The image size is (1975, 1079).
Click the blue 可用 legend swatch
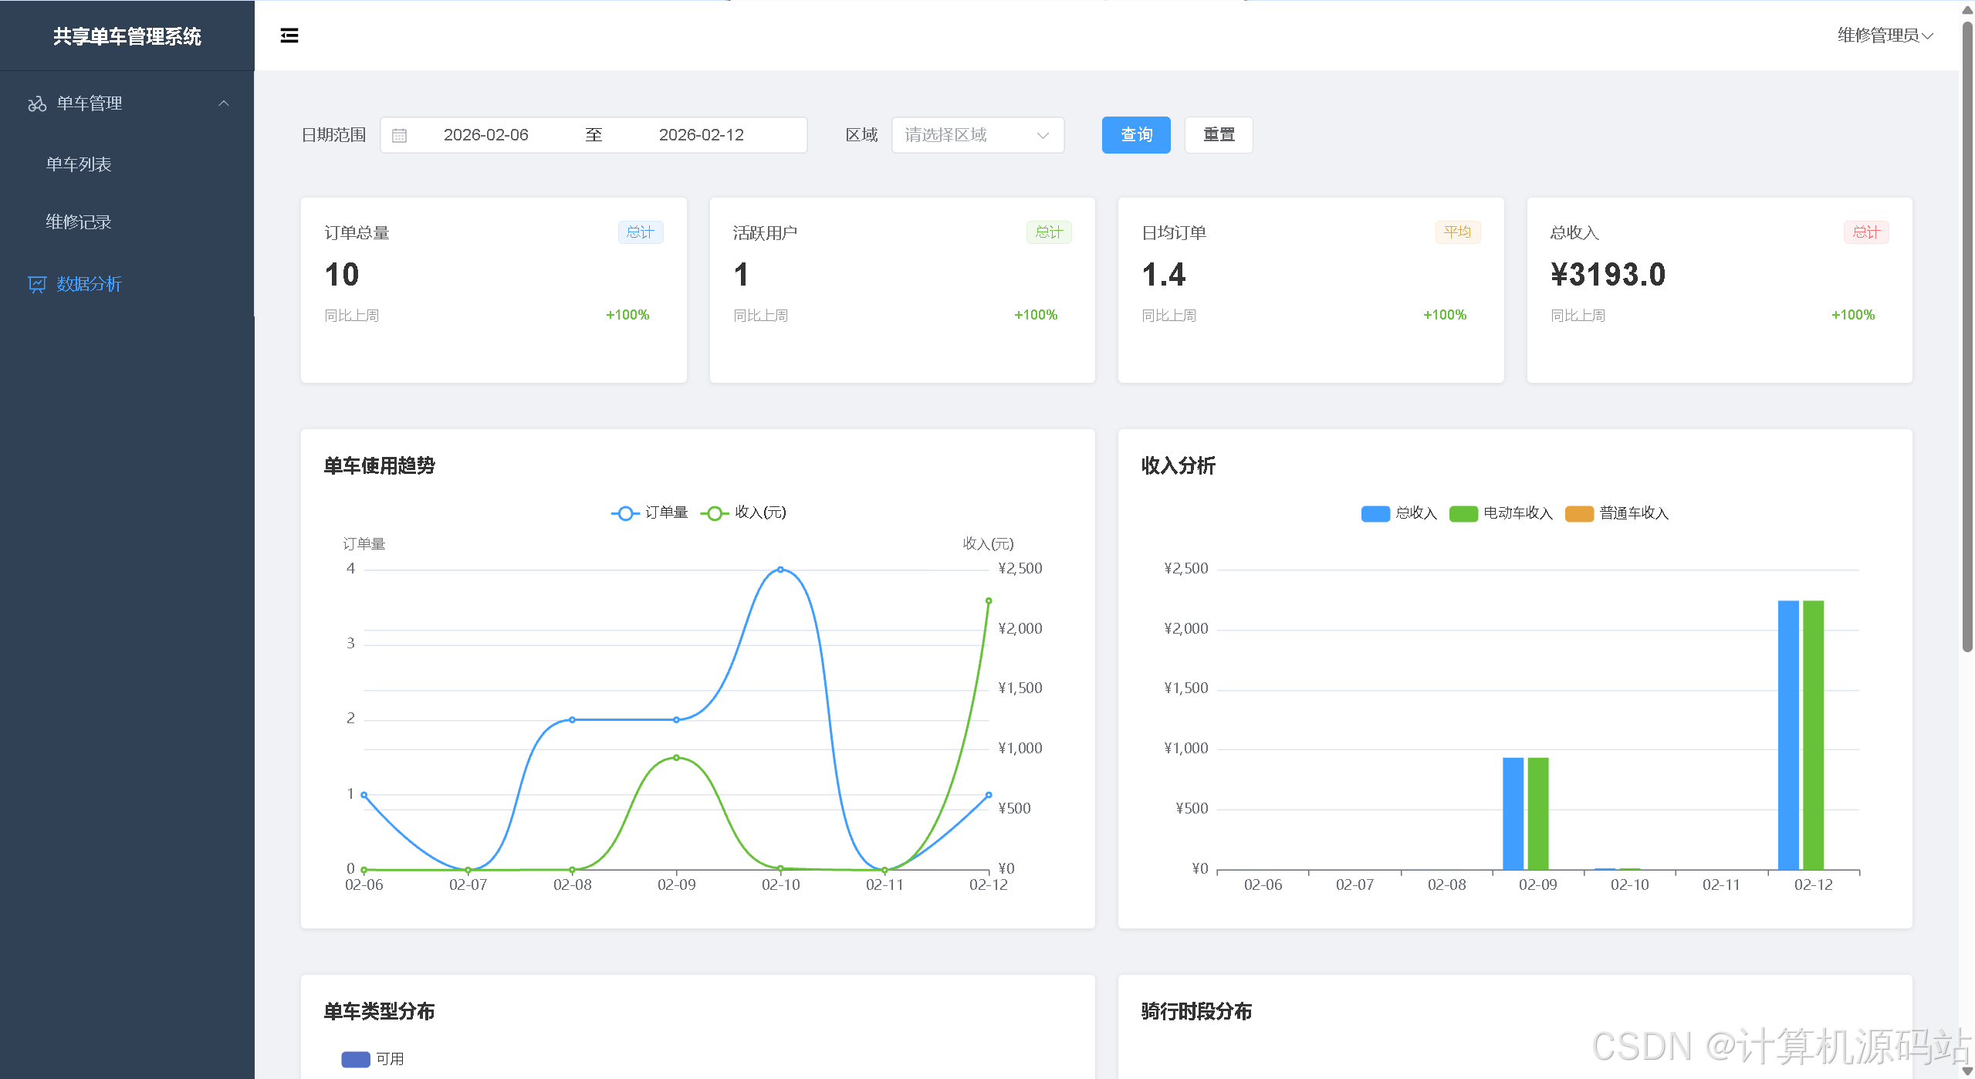356,1059
